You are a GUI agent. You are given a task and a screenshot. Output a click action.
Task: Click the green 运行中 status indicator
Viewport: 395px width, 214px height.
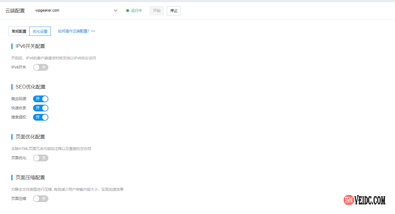tap(134, 10)
